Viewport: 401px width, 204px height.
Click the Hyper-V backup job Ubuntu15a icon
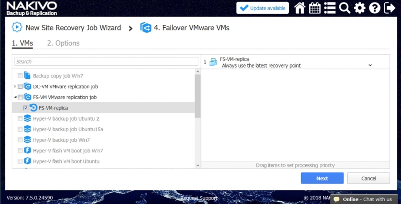[x=27, y=129]
